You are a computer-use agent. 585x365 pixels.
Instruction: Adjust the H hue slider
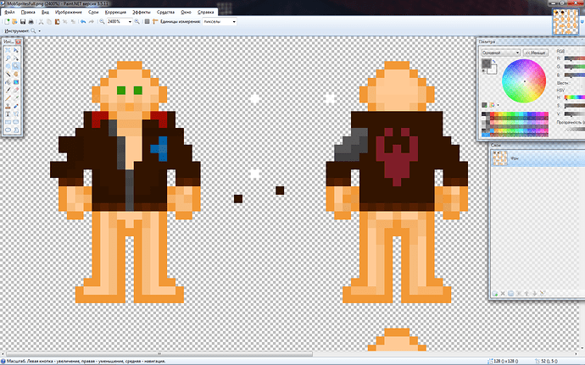(575, 97)
